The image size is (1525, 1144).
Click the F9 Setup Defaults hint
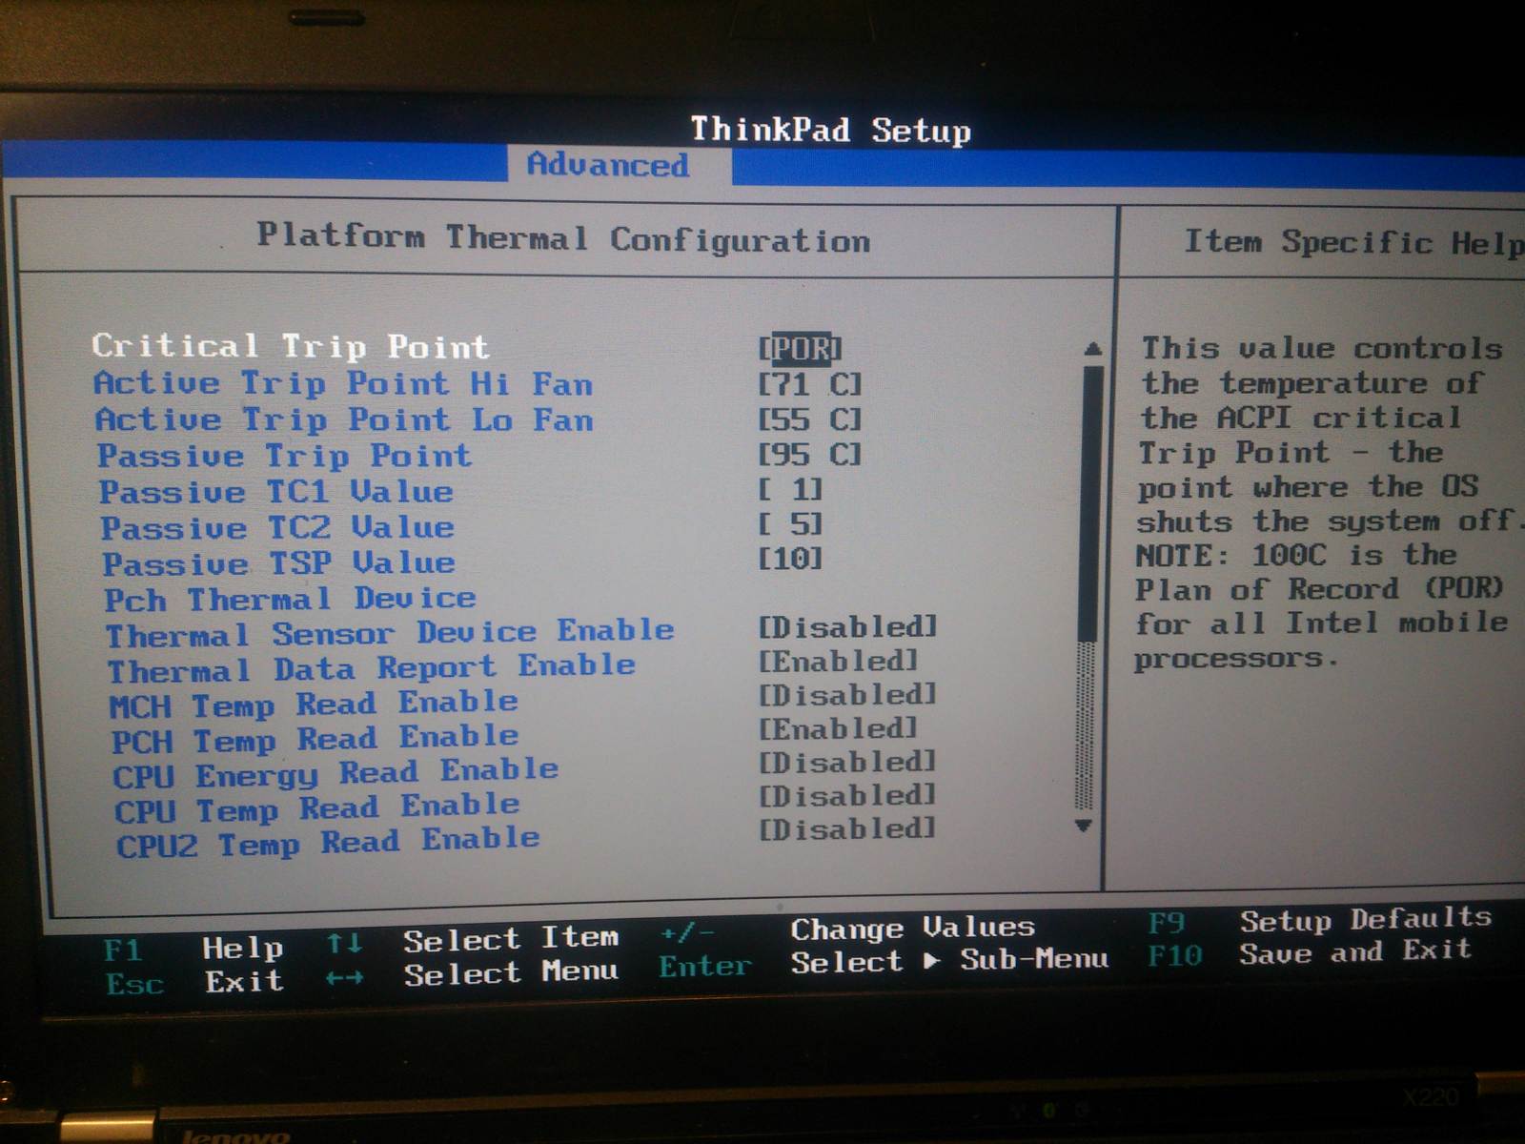point(1320,921)
